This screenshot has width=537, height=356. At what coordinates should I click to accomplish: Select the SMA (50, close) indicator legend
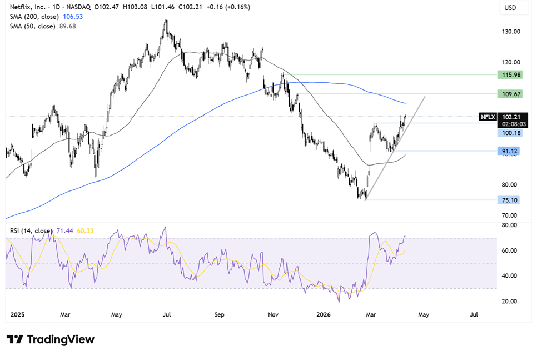[x=31, y=26]
